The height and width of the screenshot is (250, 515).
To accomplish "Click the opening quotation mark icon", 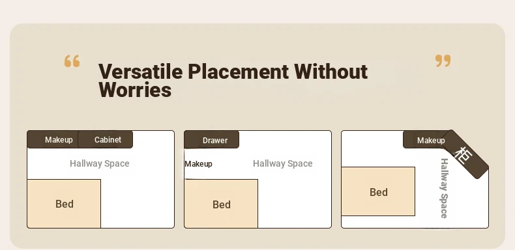I will (72, 61).
